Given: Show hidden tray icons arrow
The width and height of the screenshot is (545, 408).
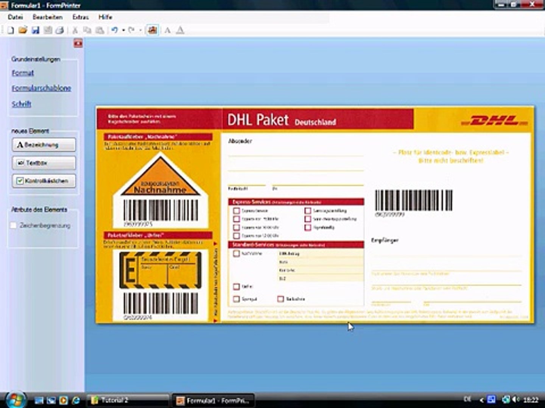Looking at the screenshot, I should tap(482, 400).
